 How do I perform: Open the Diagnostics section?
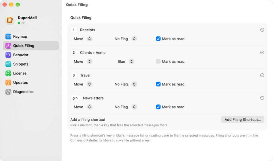(31, 92)
